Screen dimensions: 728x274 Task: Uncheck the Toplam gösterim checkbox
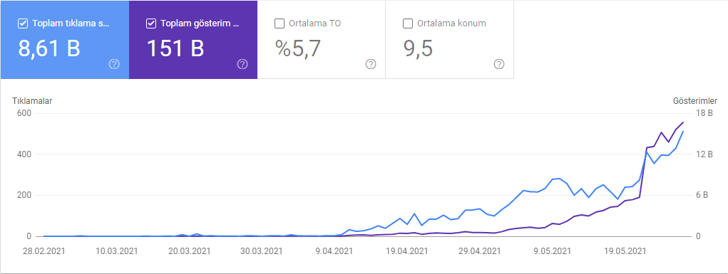coord(151,23)
